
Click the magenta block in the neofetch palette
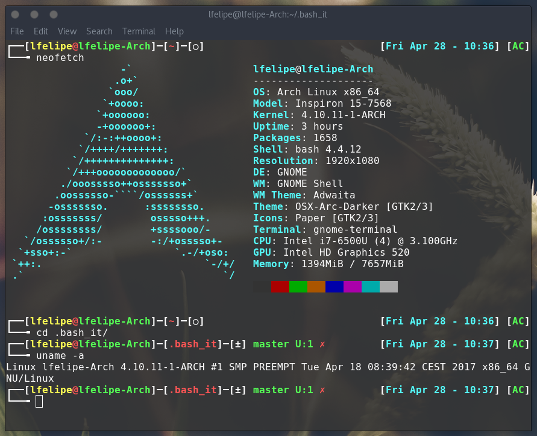pyautogui.click(x=353, y=286)
